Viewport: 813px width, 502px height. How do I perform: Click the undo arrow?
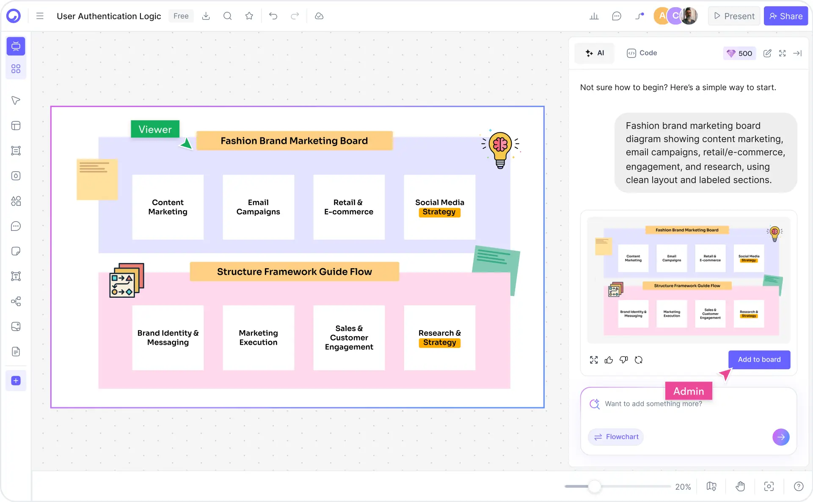click(273, 16)
